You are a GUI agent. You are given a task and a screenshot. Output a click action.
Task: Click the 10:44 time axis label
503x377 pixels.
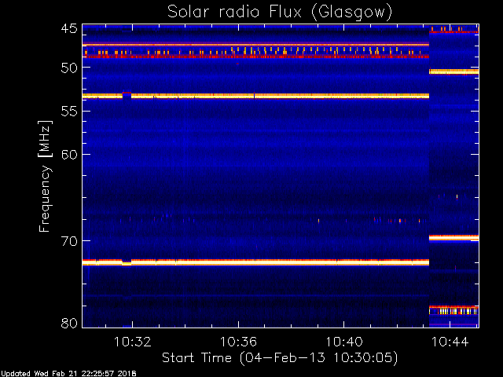coord(450,342)
